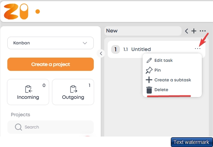Select Edit task from the context menu
This screenshot has width=213, height=147.
(163, 60)
